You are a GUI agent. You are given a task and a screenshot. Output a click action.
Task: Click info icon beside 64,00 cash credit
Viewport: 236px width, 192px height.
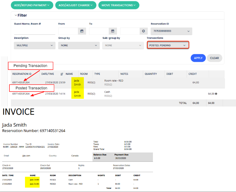[216, 94]
